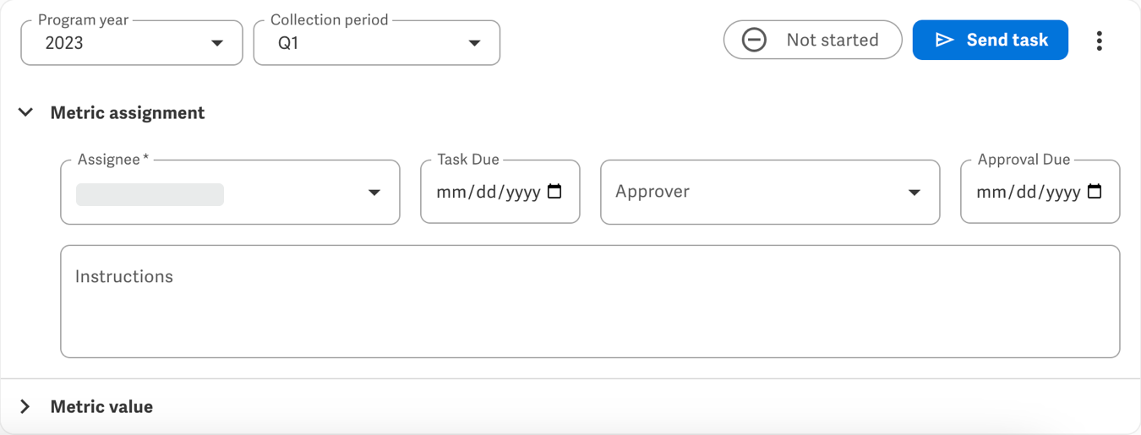Click the Not started status label
1141x435 pixels.
click(x=832, y=40)
